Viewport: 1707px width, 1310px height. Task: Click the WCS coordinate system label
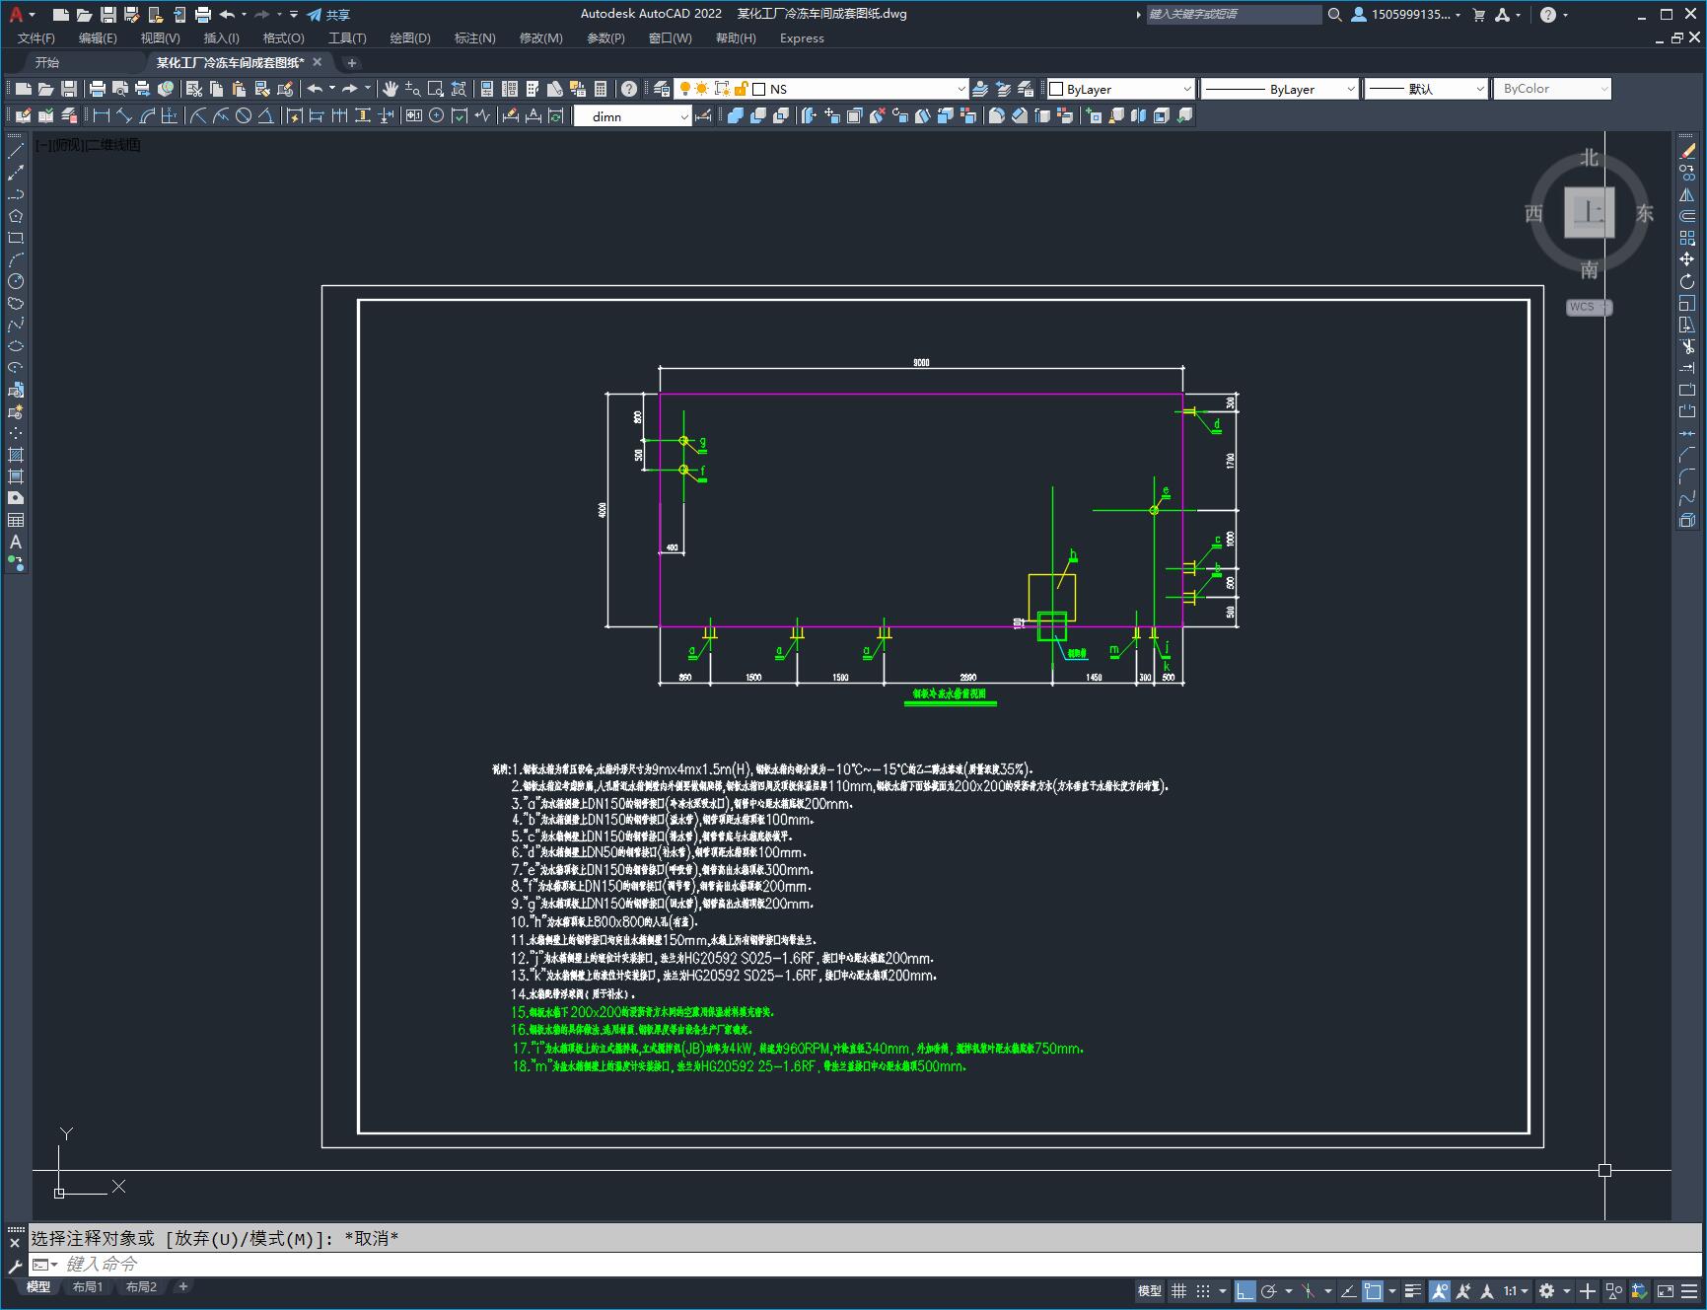pyautogui.click(x=1588, y=307)
